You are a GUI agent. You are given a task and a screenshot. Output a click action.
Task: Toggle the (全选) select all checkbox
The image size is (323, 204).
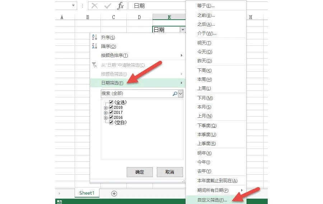click(x=111, y=102)
